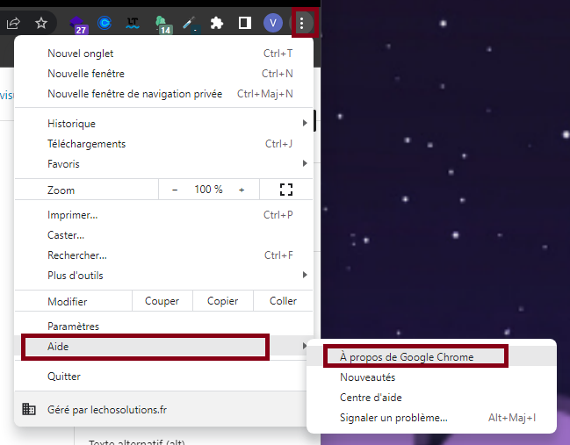Open Nouvelle fenêtre de navigation privée

coord(163,94)
